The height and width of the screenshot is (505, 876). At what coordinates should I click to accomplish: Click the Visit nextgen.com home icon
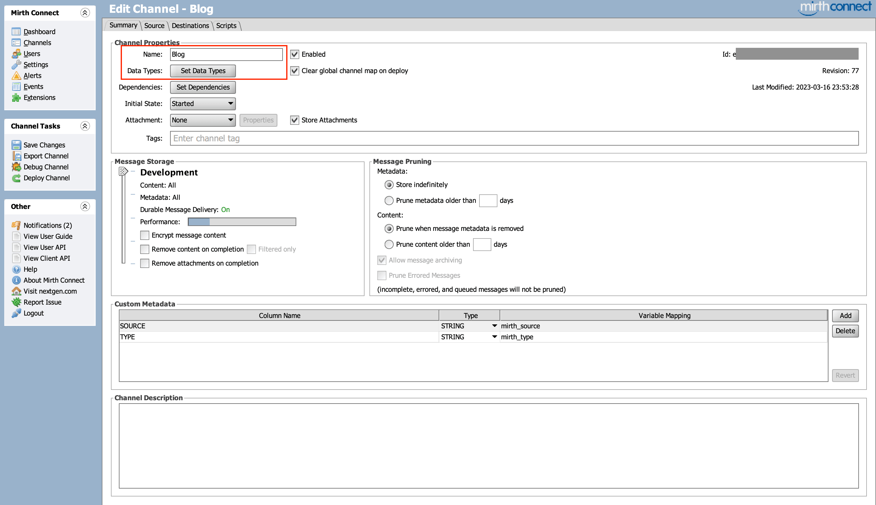16,291
